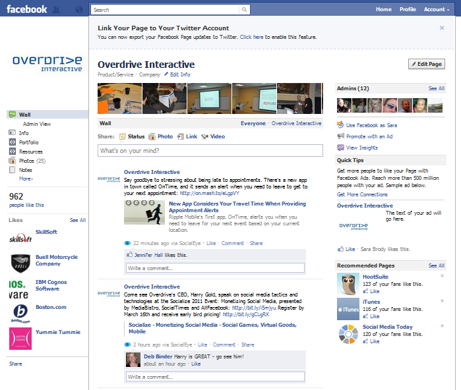The image size is (461, 390).
Task: Click the Edit Info pencil link
Action: tap(177, 74)
